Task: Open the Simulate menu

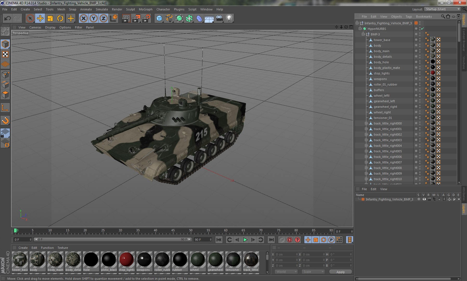Action: 102,9
